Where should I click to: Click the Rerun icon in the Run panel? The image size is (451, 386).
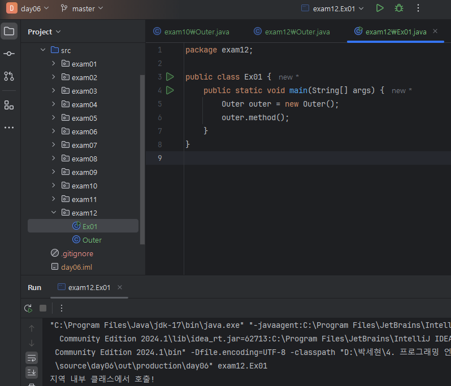pyautogui.click(x=28, y=308)
